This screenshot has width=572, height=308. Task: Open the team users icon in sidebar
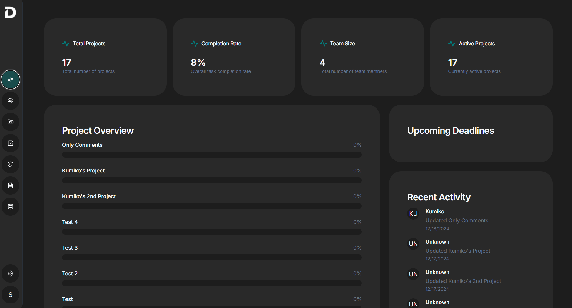[x=11, y=101]
